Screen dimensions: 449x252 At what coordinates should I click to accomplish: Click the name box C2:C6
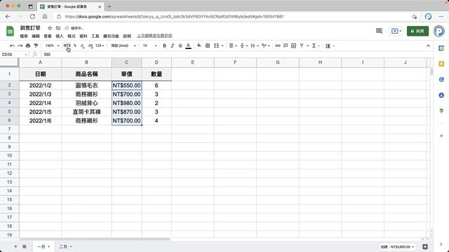pos(14,55)
